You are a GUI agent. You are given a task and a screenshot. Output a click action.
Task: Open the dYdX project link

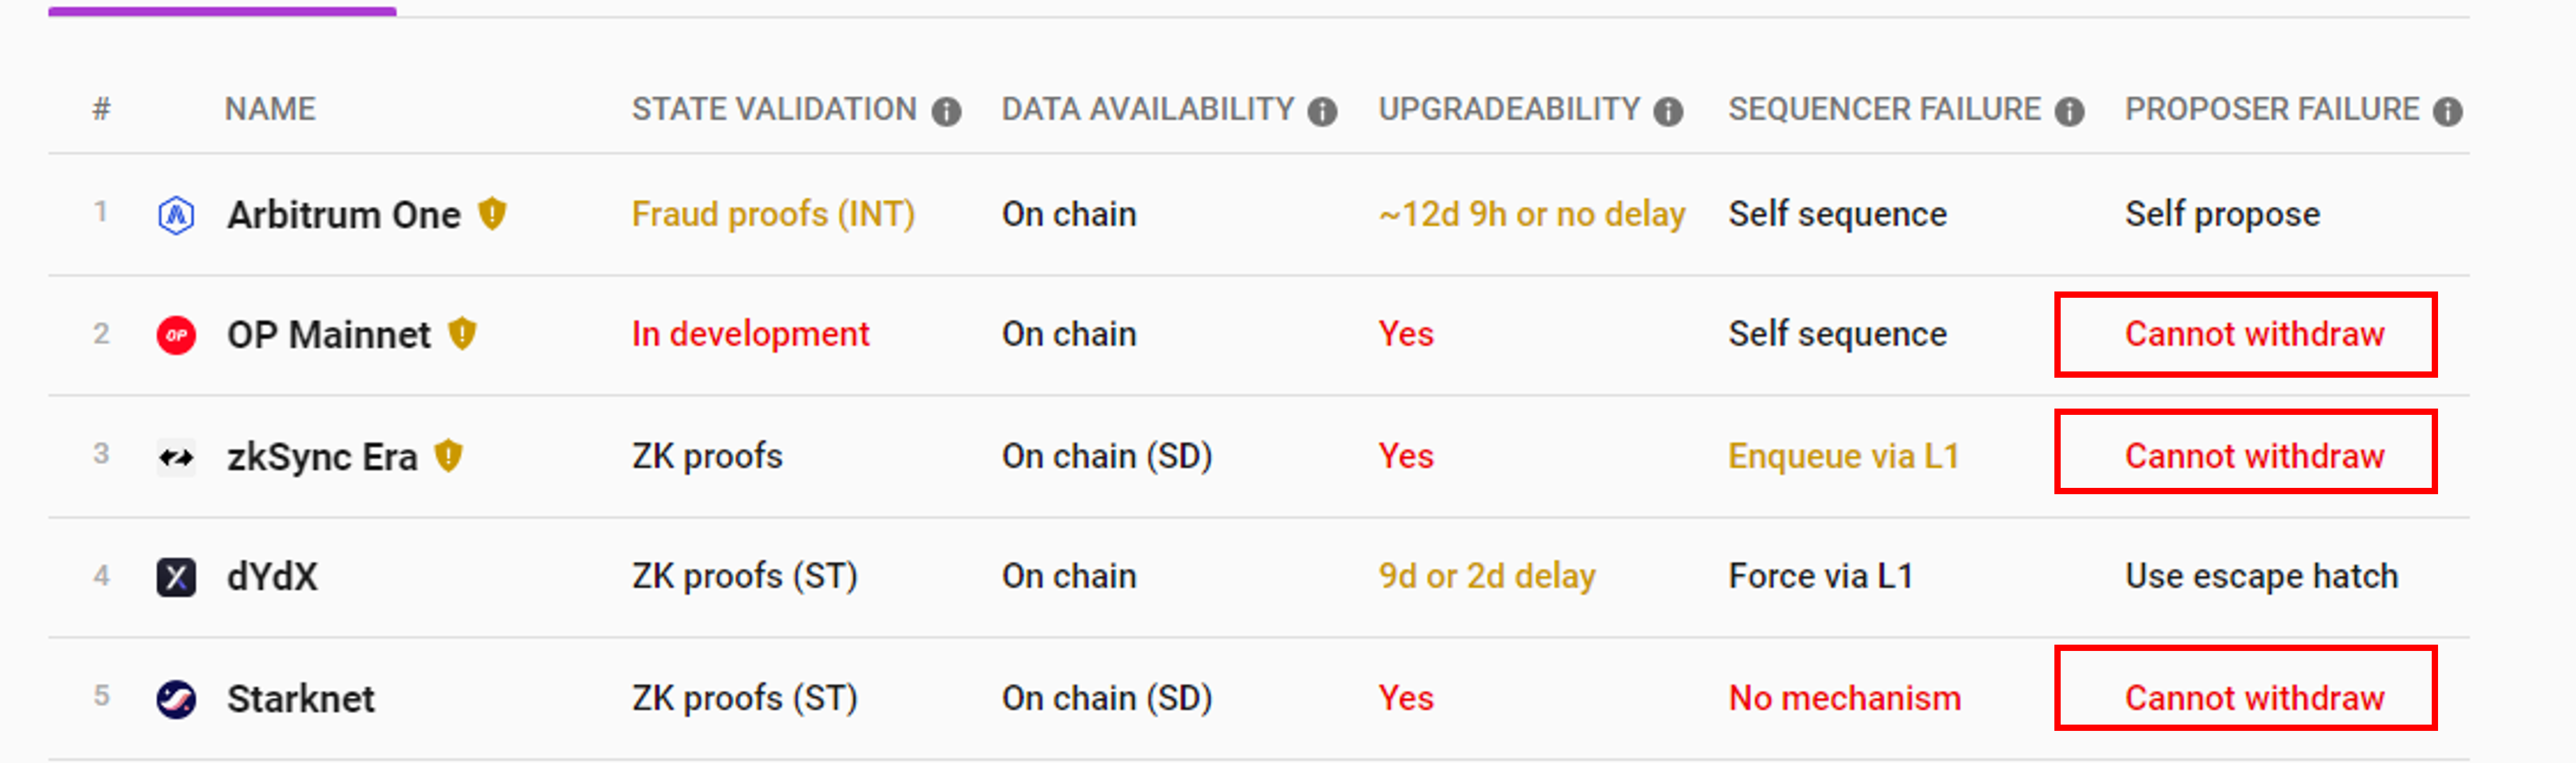click(272, 577)
